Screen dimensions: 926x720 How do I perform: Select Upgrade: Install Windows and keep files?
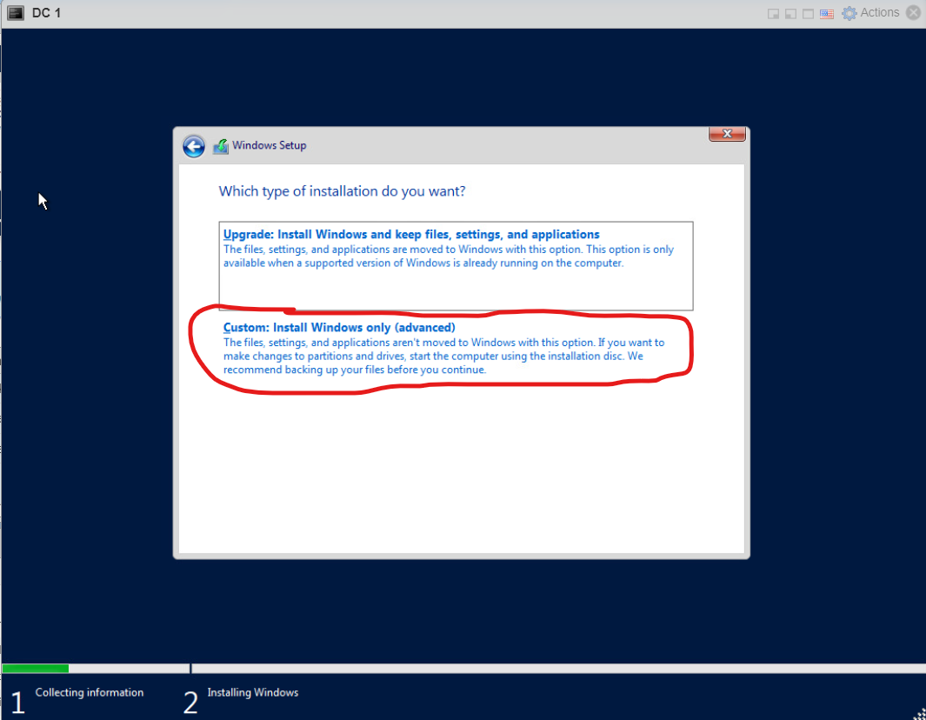point(456,266)
